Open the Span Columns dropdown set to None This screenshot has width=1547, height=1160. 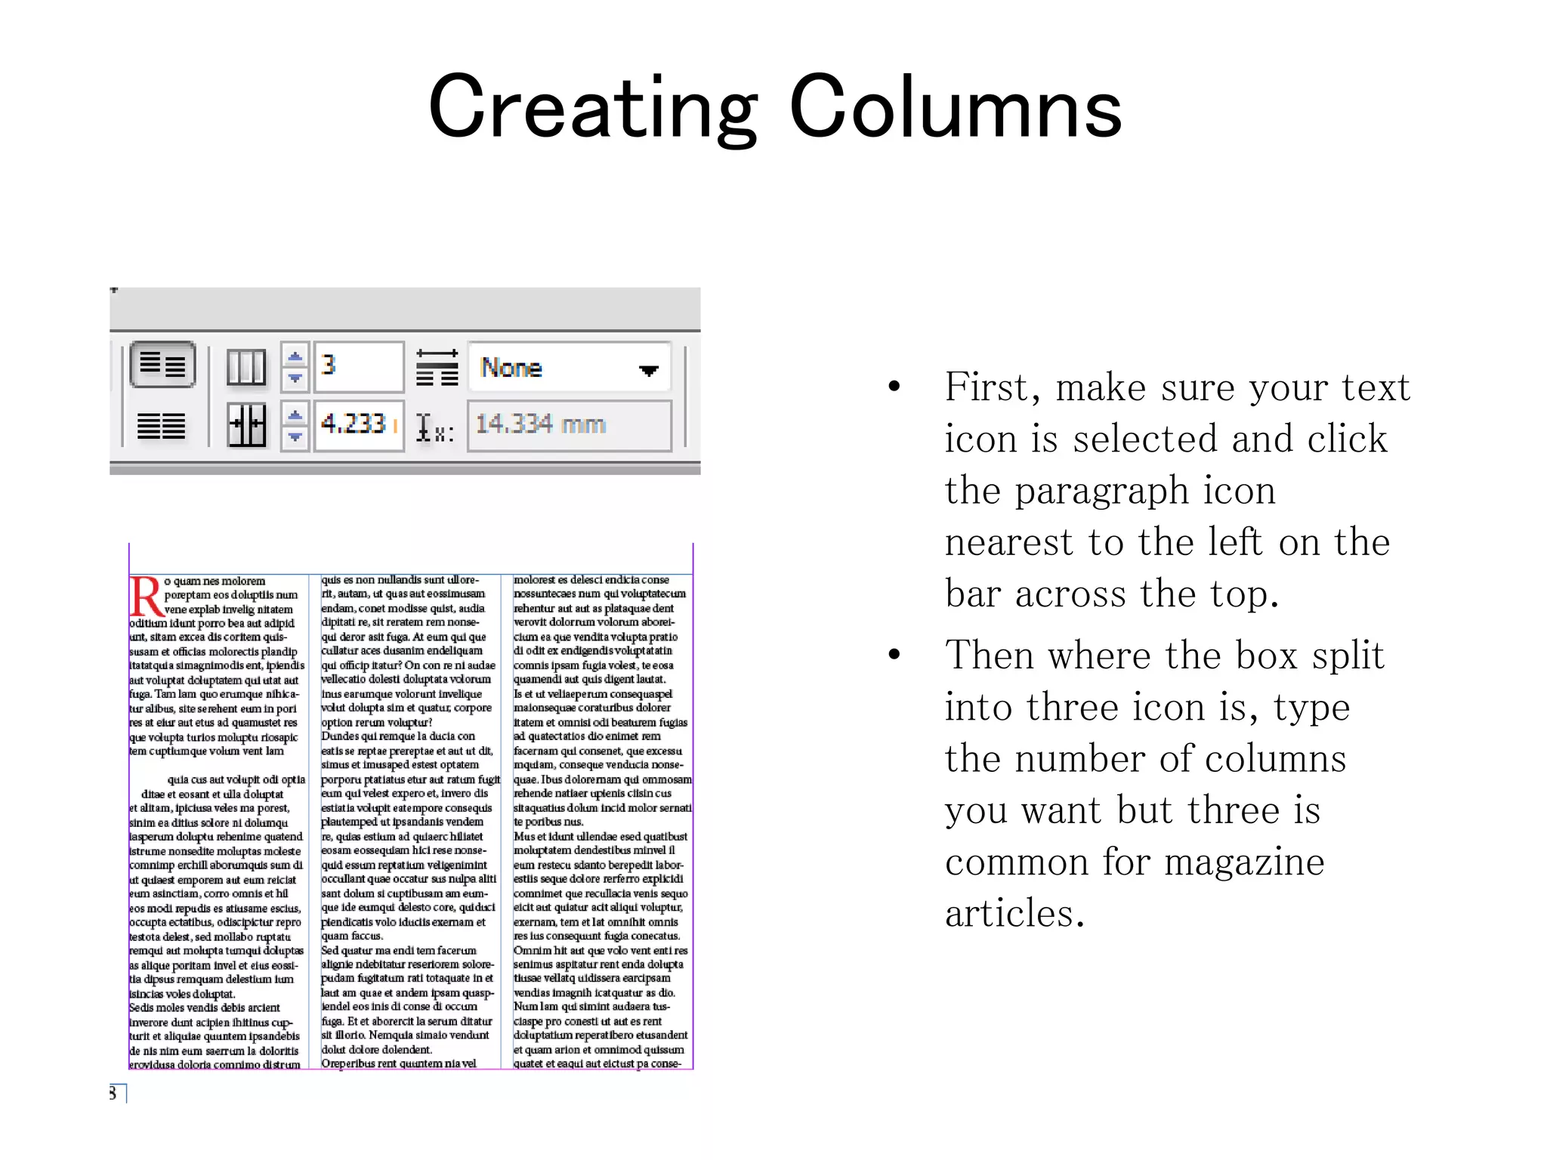pos(570,367)
